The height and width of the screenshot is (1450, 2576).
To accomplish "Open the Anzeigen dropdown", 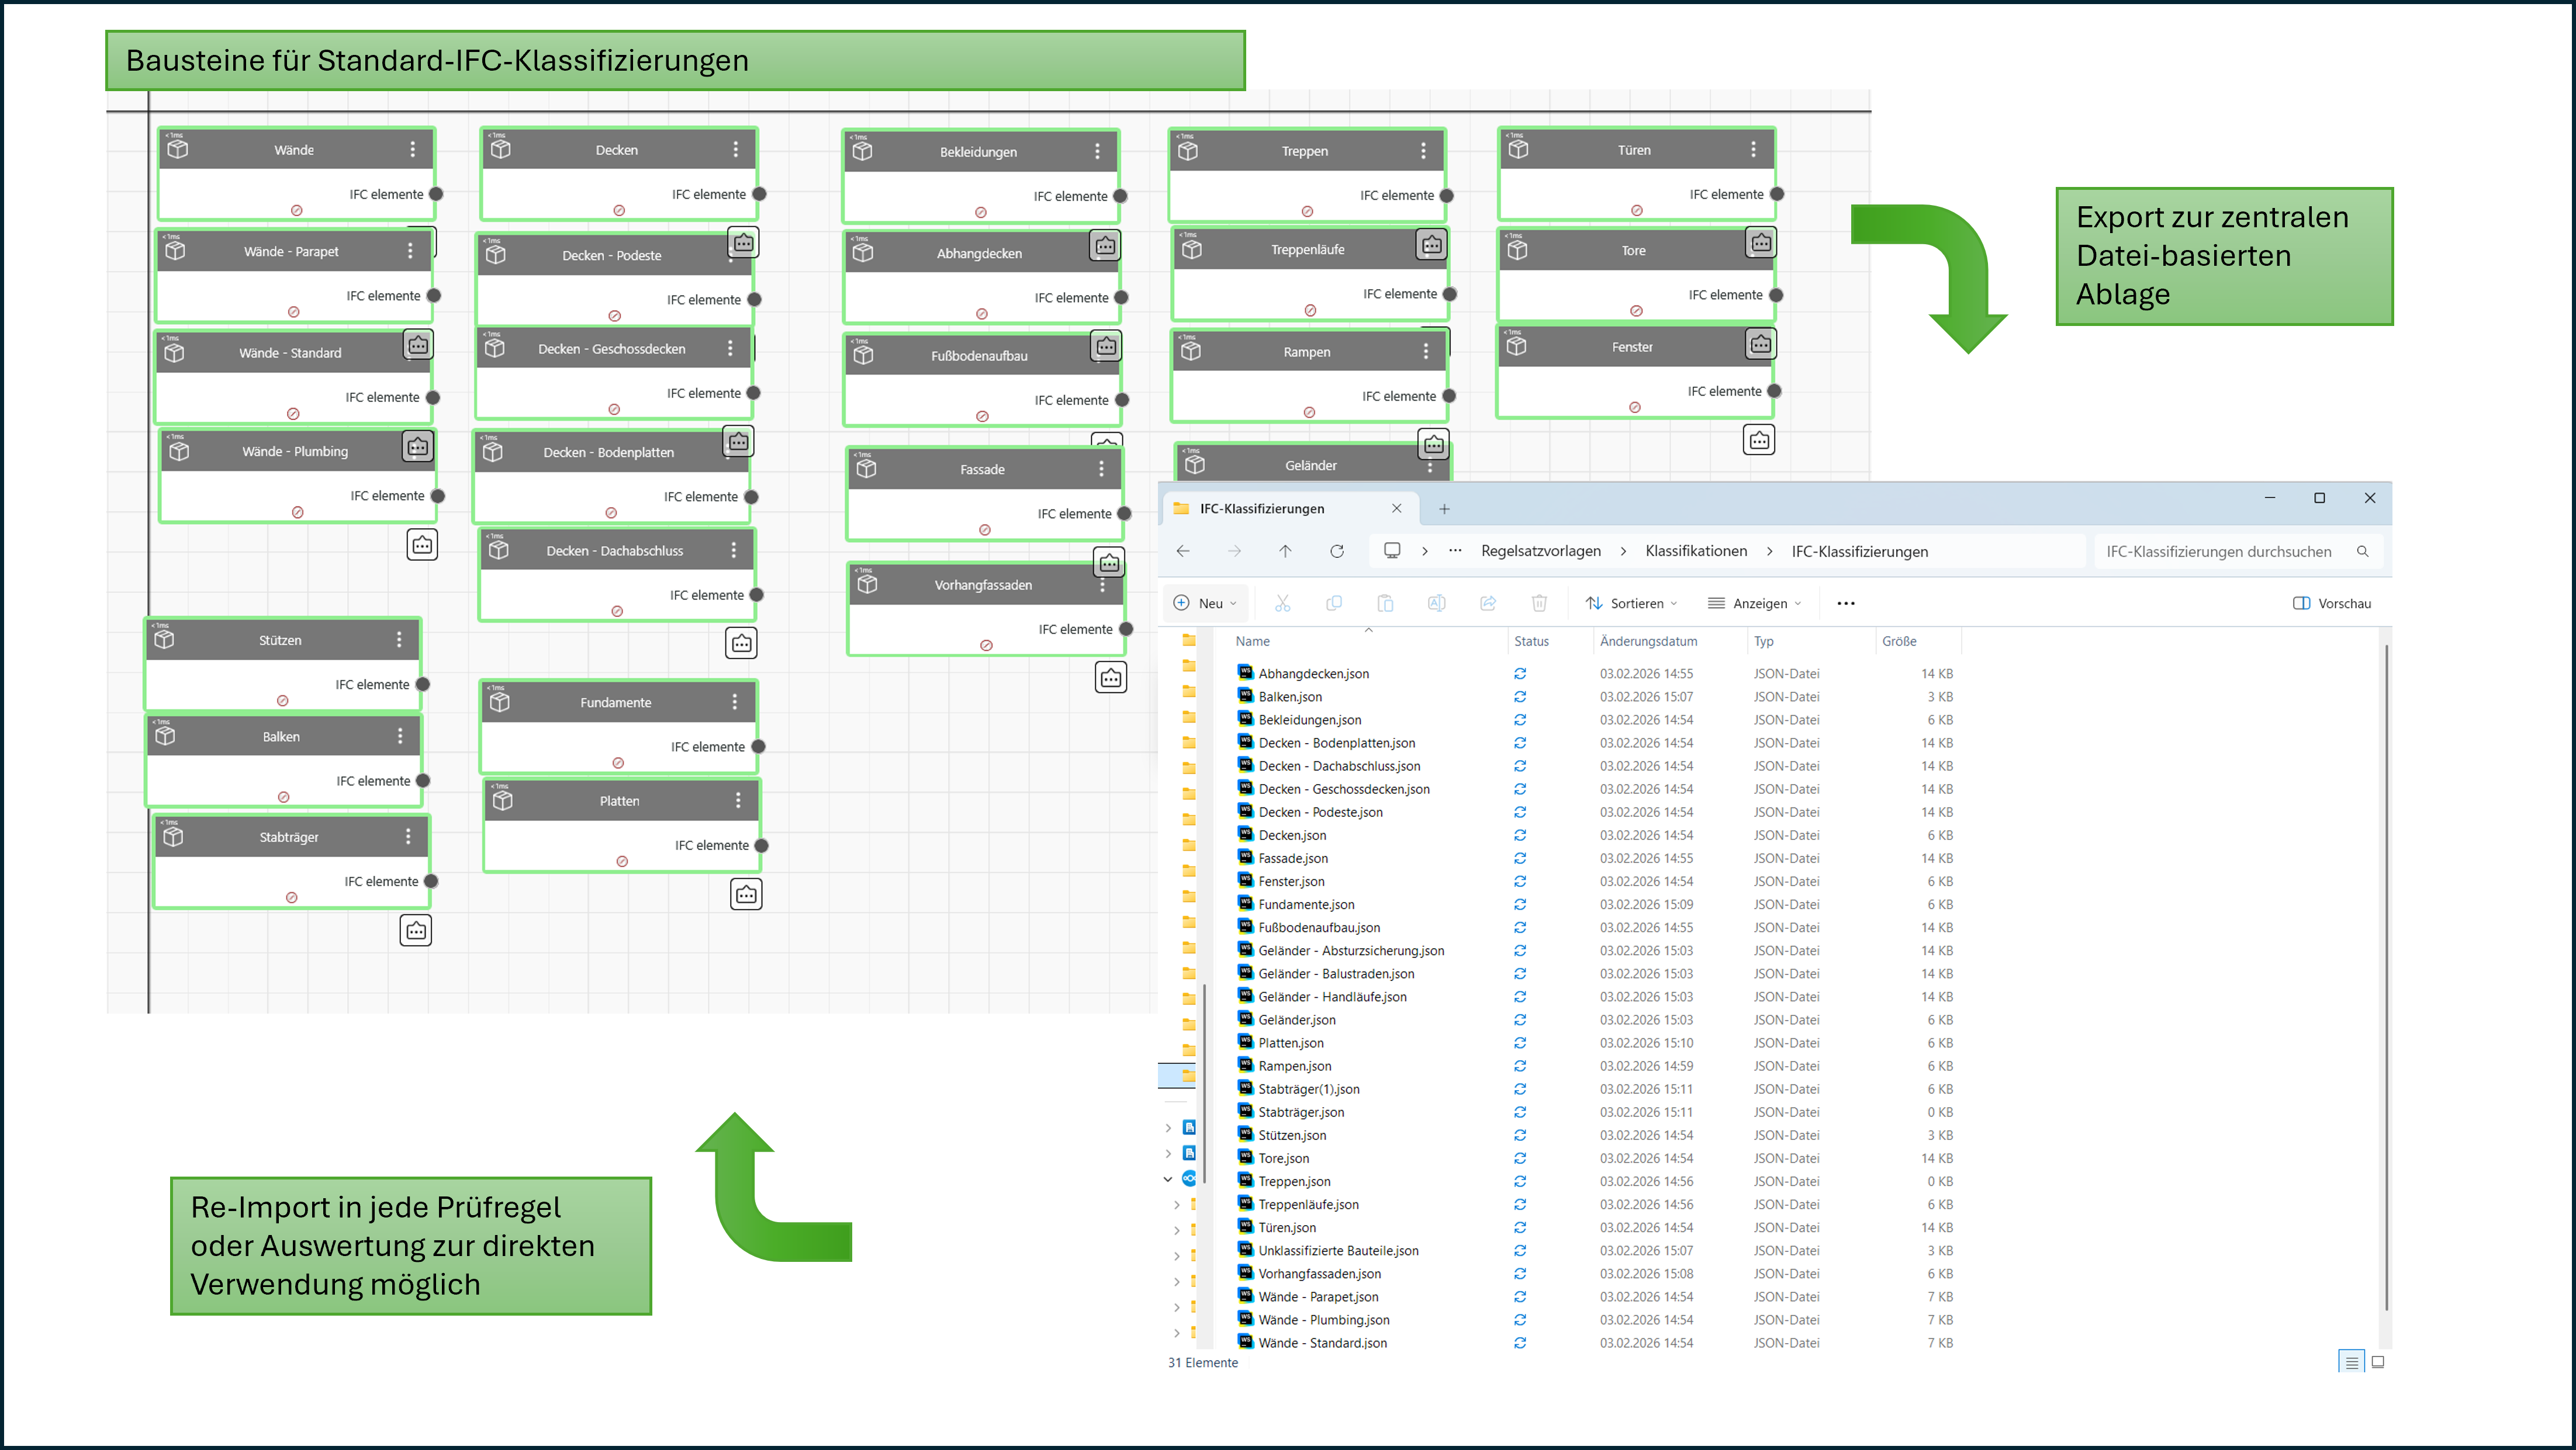I will [1755, 602].
